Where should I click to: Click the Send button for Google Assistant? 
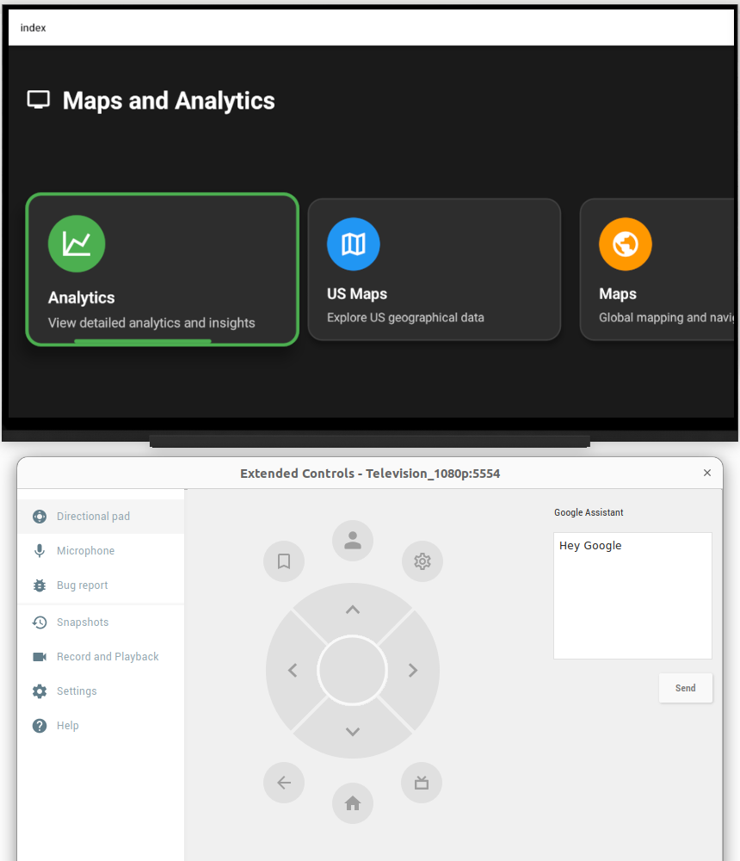pyautogui.click(x=685, y=687)
